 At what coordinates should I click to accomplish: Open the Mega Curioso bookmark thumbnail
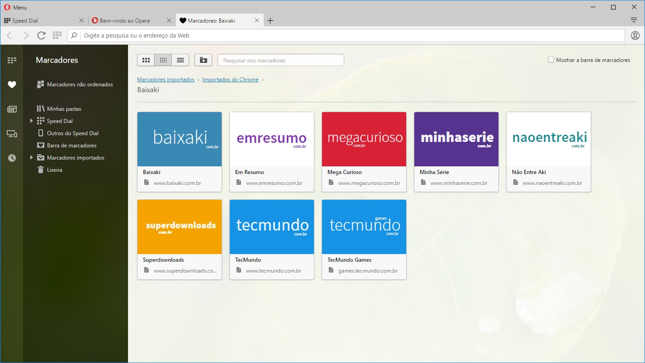coord(364,139)
